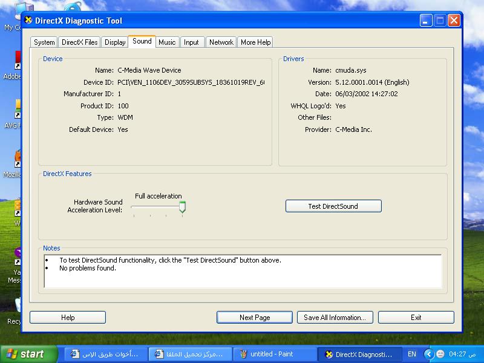Click the second Internet Explorer taskbar item
Viewport: 484px width, 363px height.
189,354
